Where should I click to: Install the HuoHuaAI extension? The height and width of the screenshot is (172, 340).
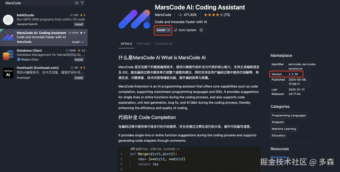click(x=79, y=78)
